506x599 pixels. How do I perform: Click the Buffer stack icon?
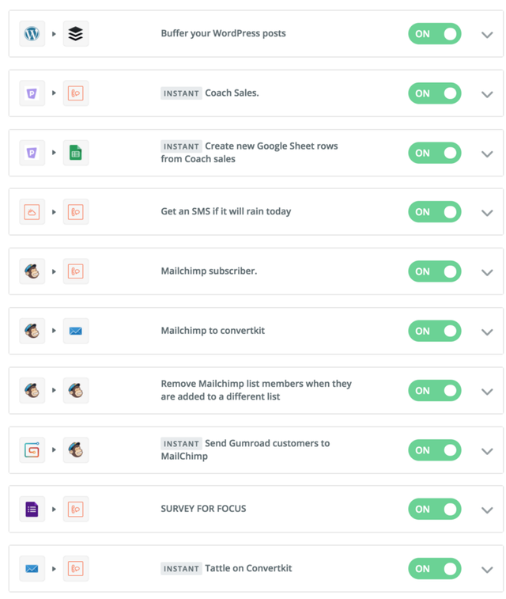[76, 33]
